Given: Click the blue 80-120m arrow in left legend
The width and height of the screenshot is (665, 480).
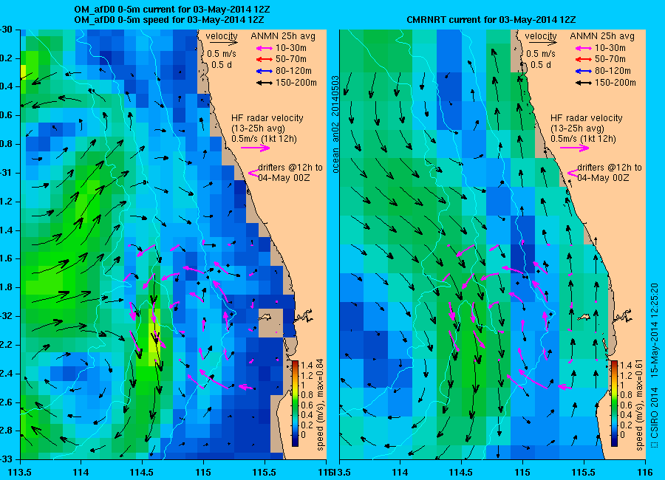Looking at the screenshot, I should pos(265,71).
